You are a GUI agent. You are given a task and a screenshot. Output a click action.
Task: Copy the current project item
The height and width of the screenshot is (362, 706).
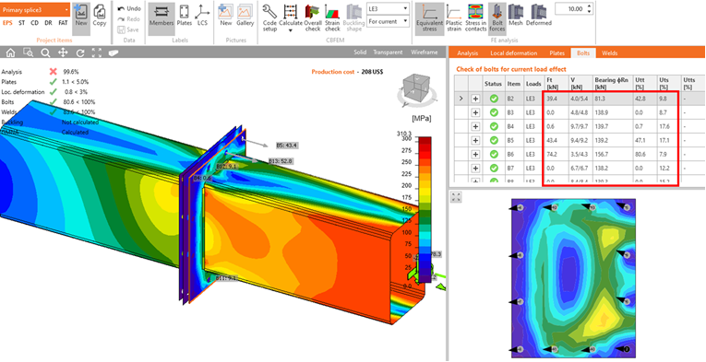point(100,17)
